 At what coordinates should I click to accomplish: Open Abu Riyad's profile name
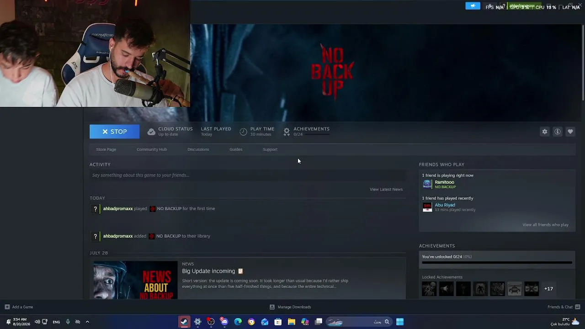click(x=445, y=205)
